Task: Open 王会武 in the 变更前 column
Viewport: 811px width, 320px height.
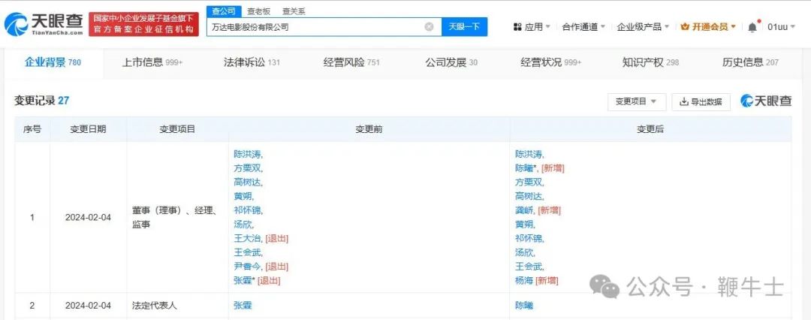Action: (x=248, y=252)
